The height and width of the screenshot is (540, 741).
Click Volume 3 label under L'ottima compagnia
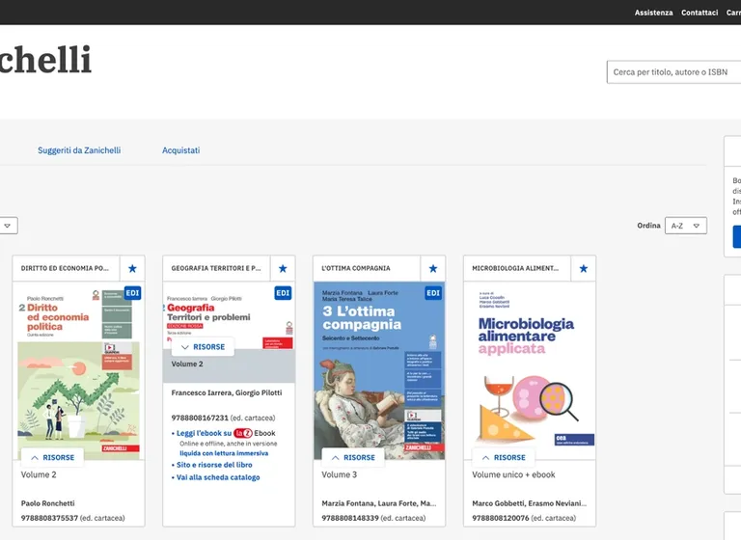[340, 474]
